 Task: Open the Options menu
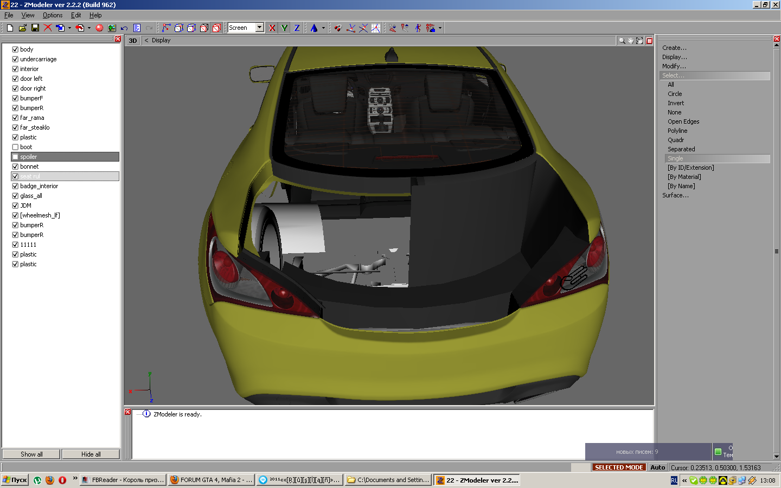(53, 15)
